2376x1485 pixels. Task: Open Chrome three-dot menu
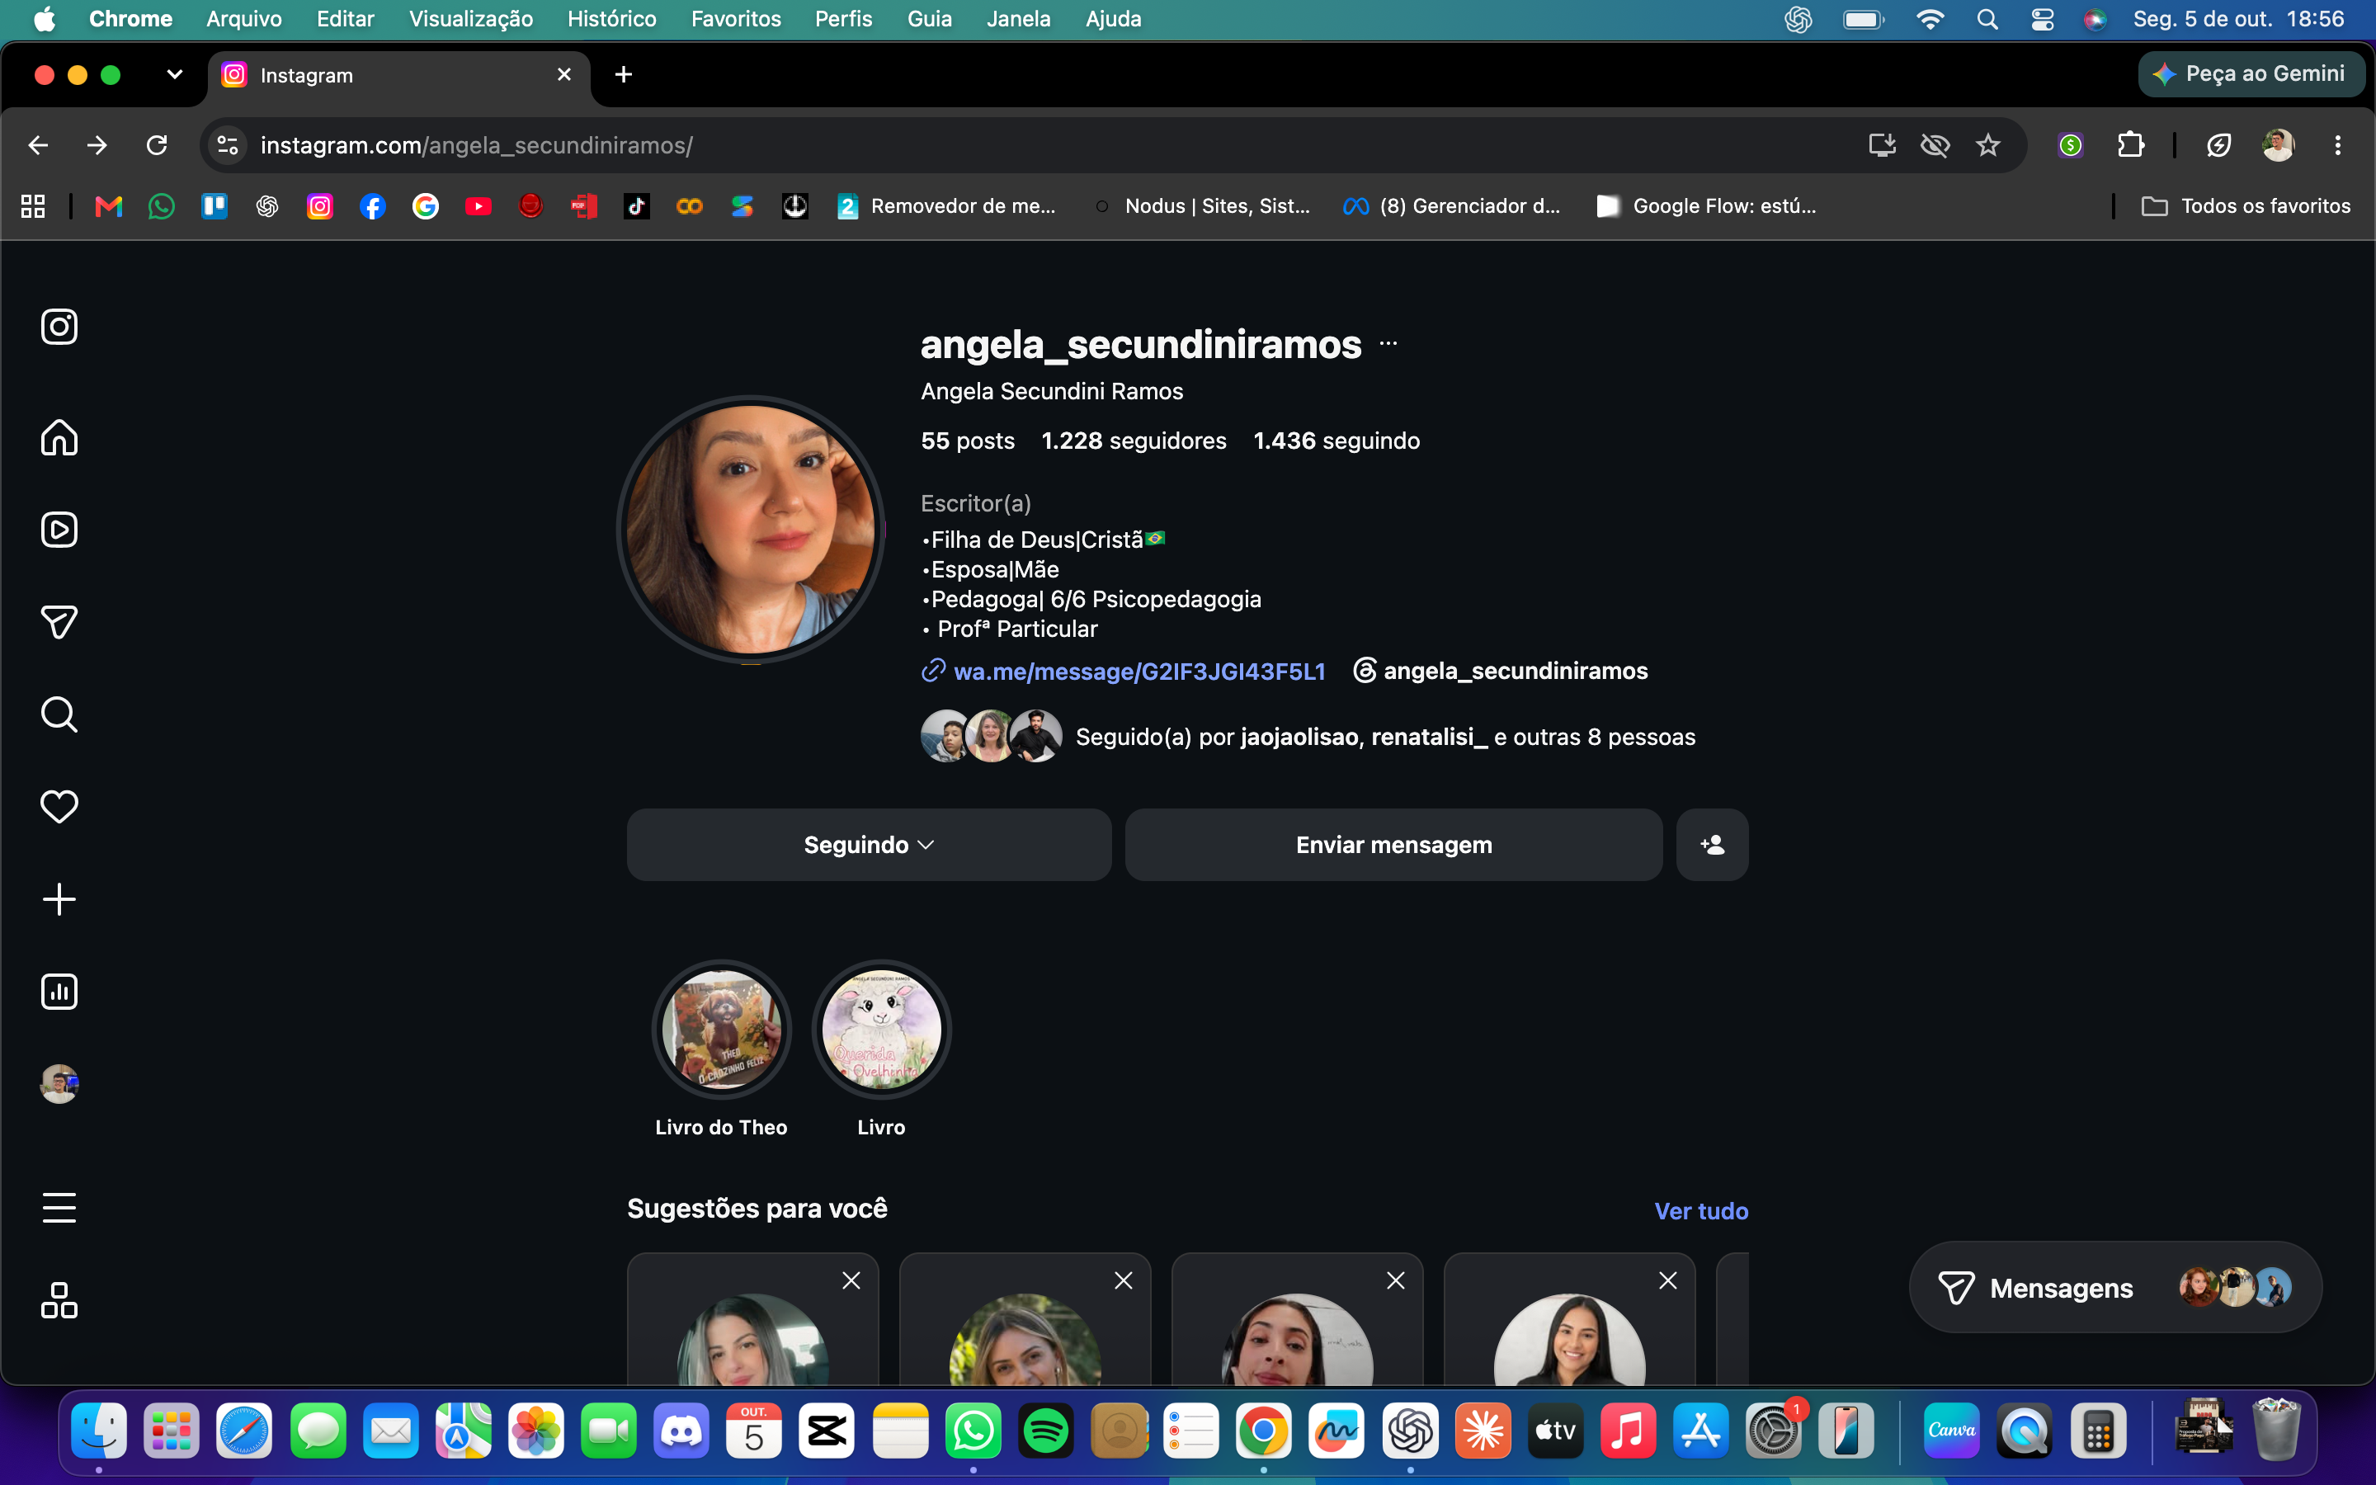(2338, 145)
